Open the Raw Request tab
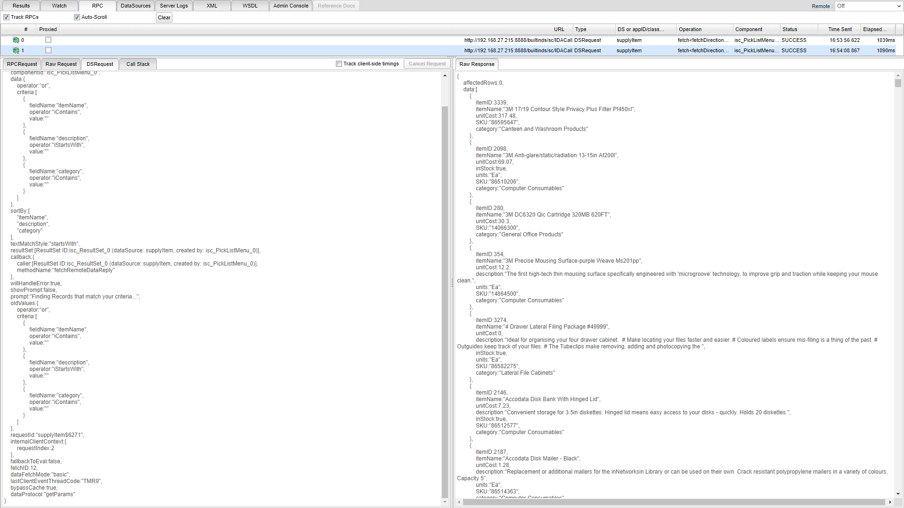This screenshot has height=508, width=904. tap(61, 64)
